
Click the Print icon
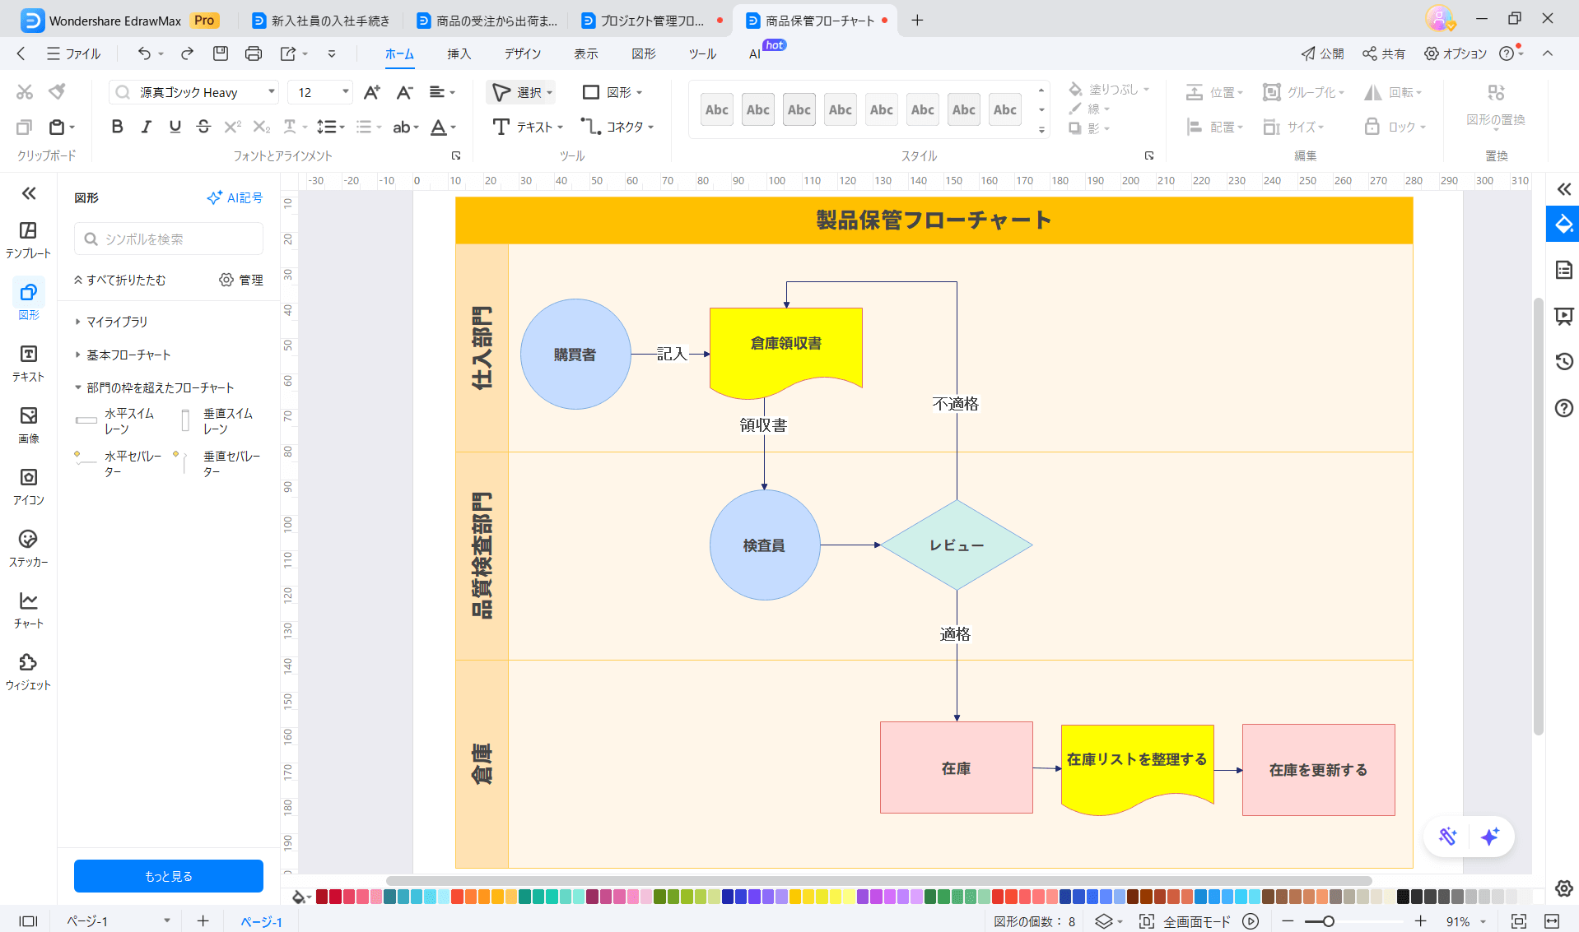pos(254,53)
